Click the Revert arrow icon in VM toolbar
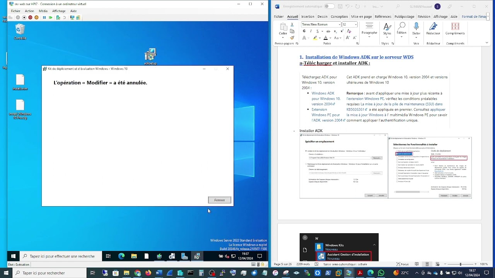495x278 pixels. 65,17
